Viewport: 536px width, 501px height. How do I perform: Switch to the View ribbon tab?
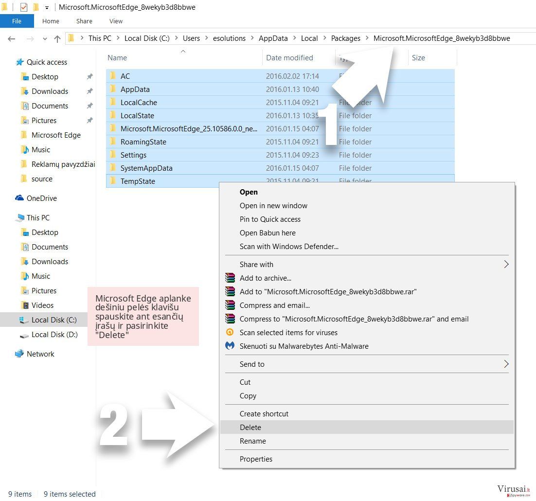(x=116, y=21)
